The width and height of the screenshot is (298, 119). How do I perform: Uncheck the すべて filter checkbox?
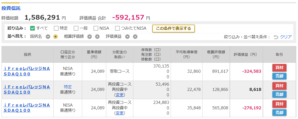(33, 28)
